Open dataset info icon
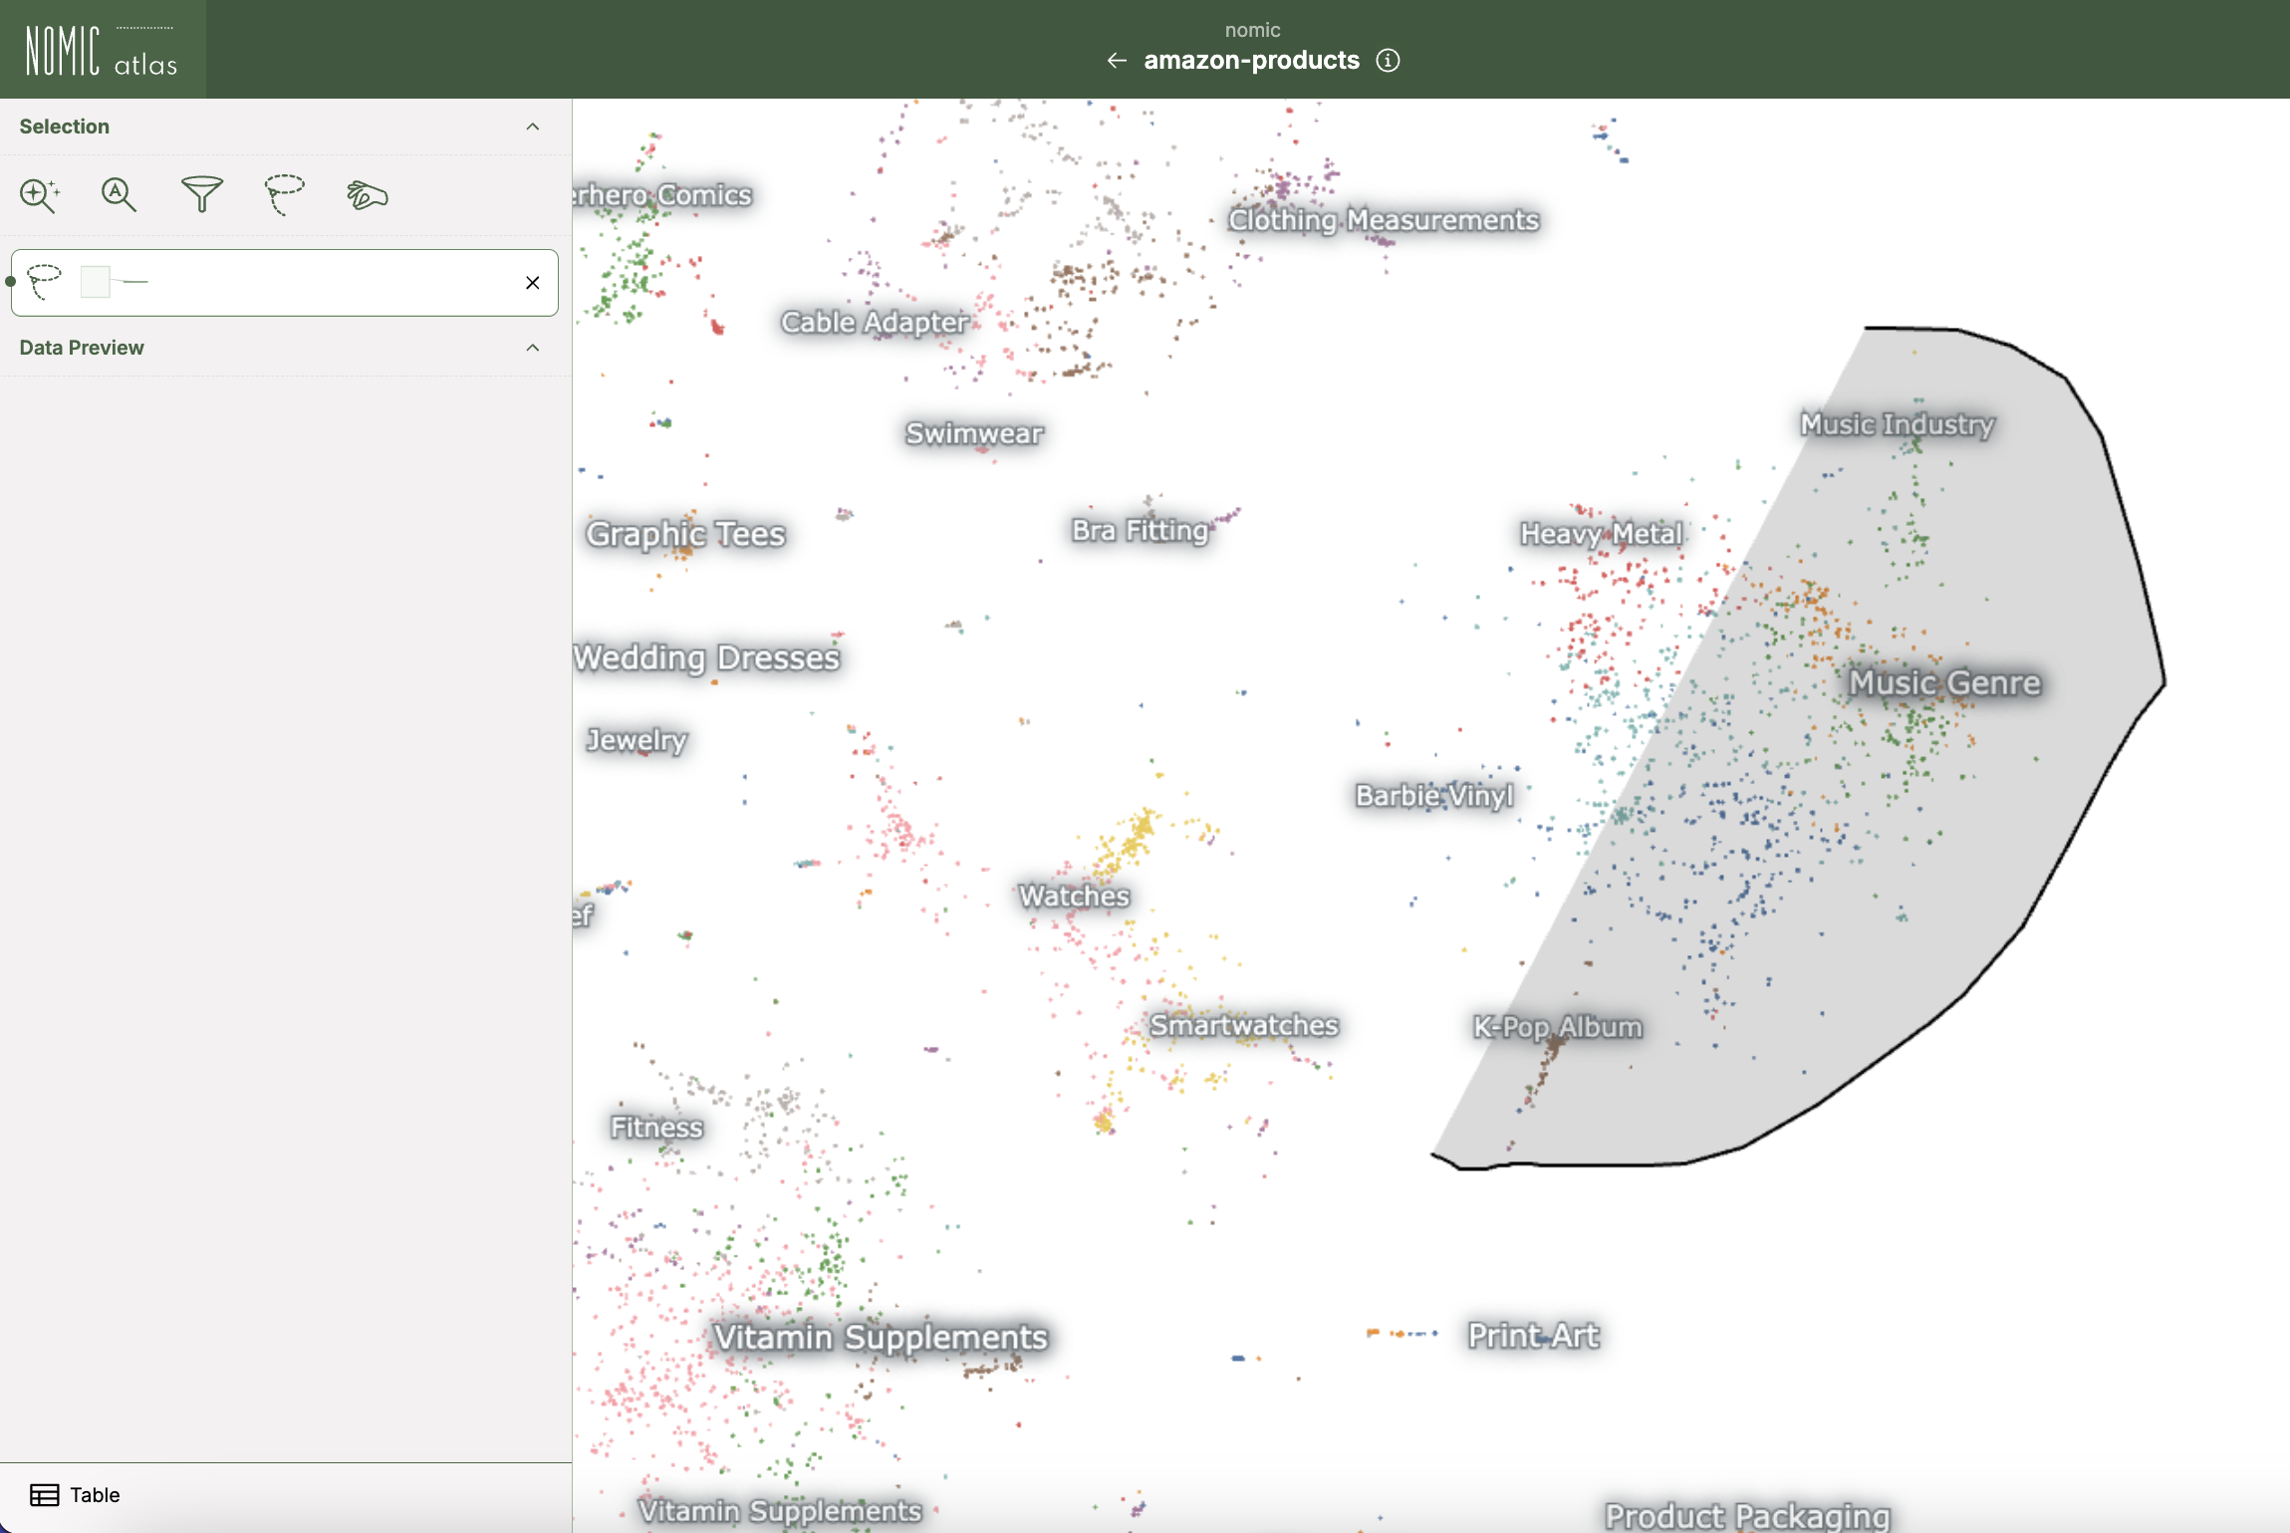2290x1533 pixels. tap(1388, 61)
